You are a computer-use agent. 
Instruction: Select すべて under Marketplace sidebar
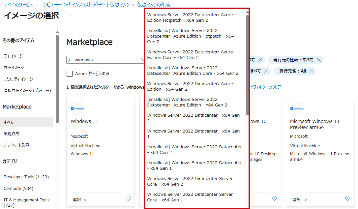26,122
